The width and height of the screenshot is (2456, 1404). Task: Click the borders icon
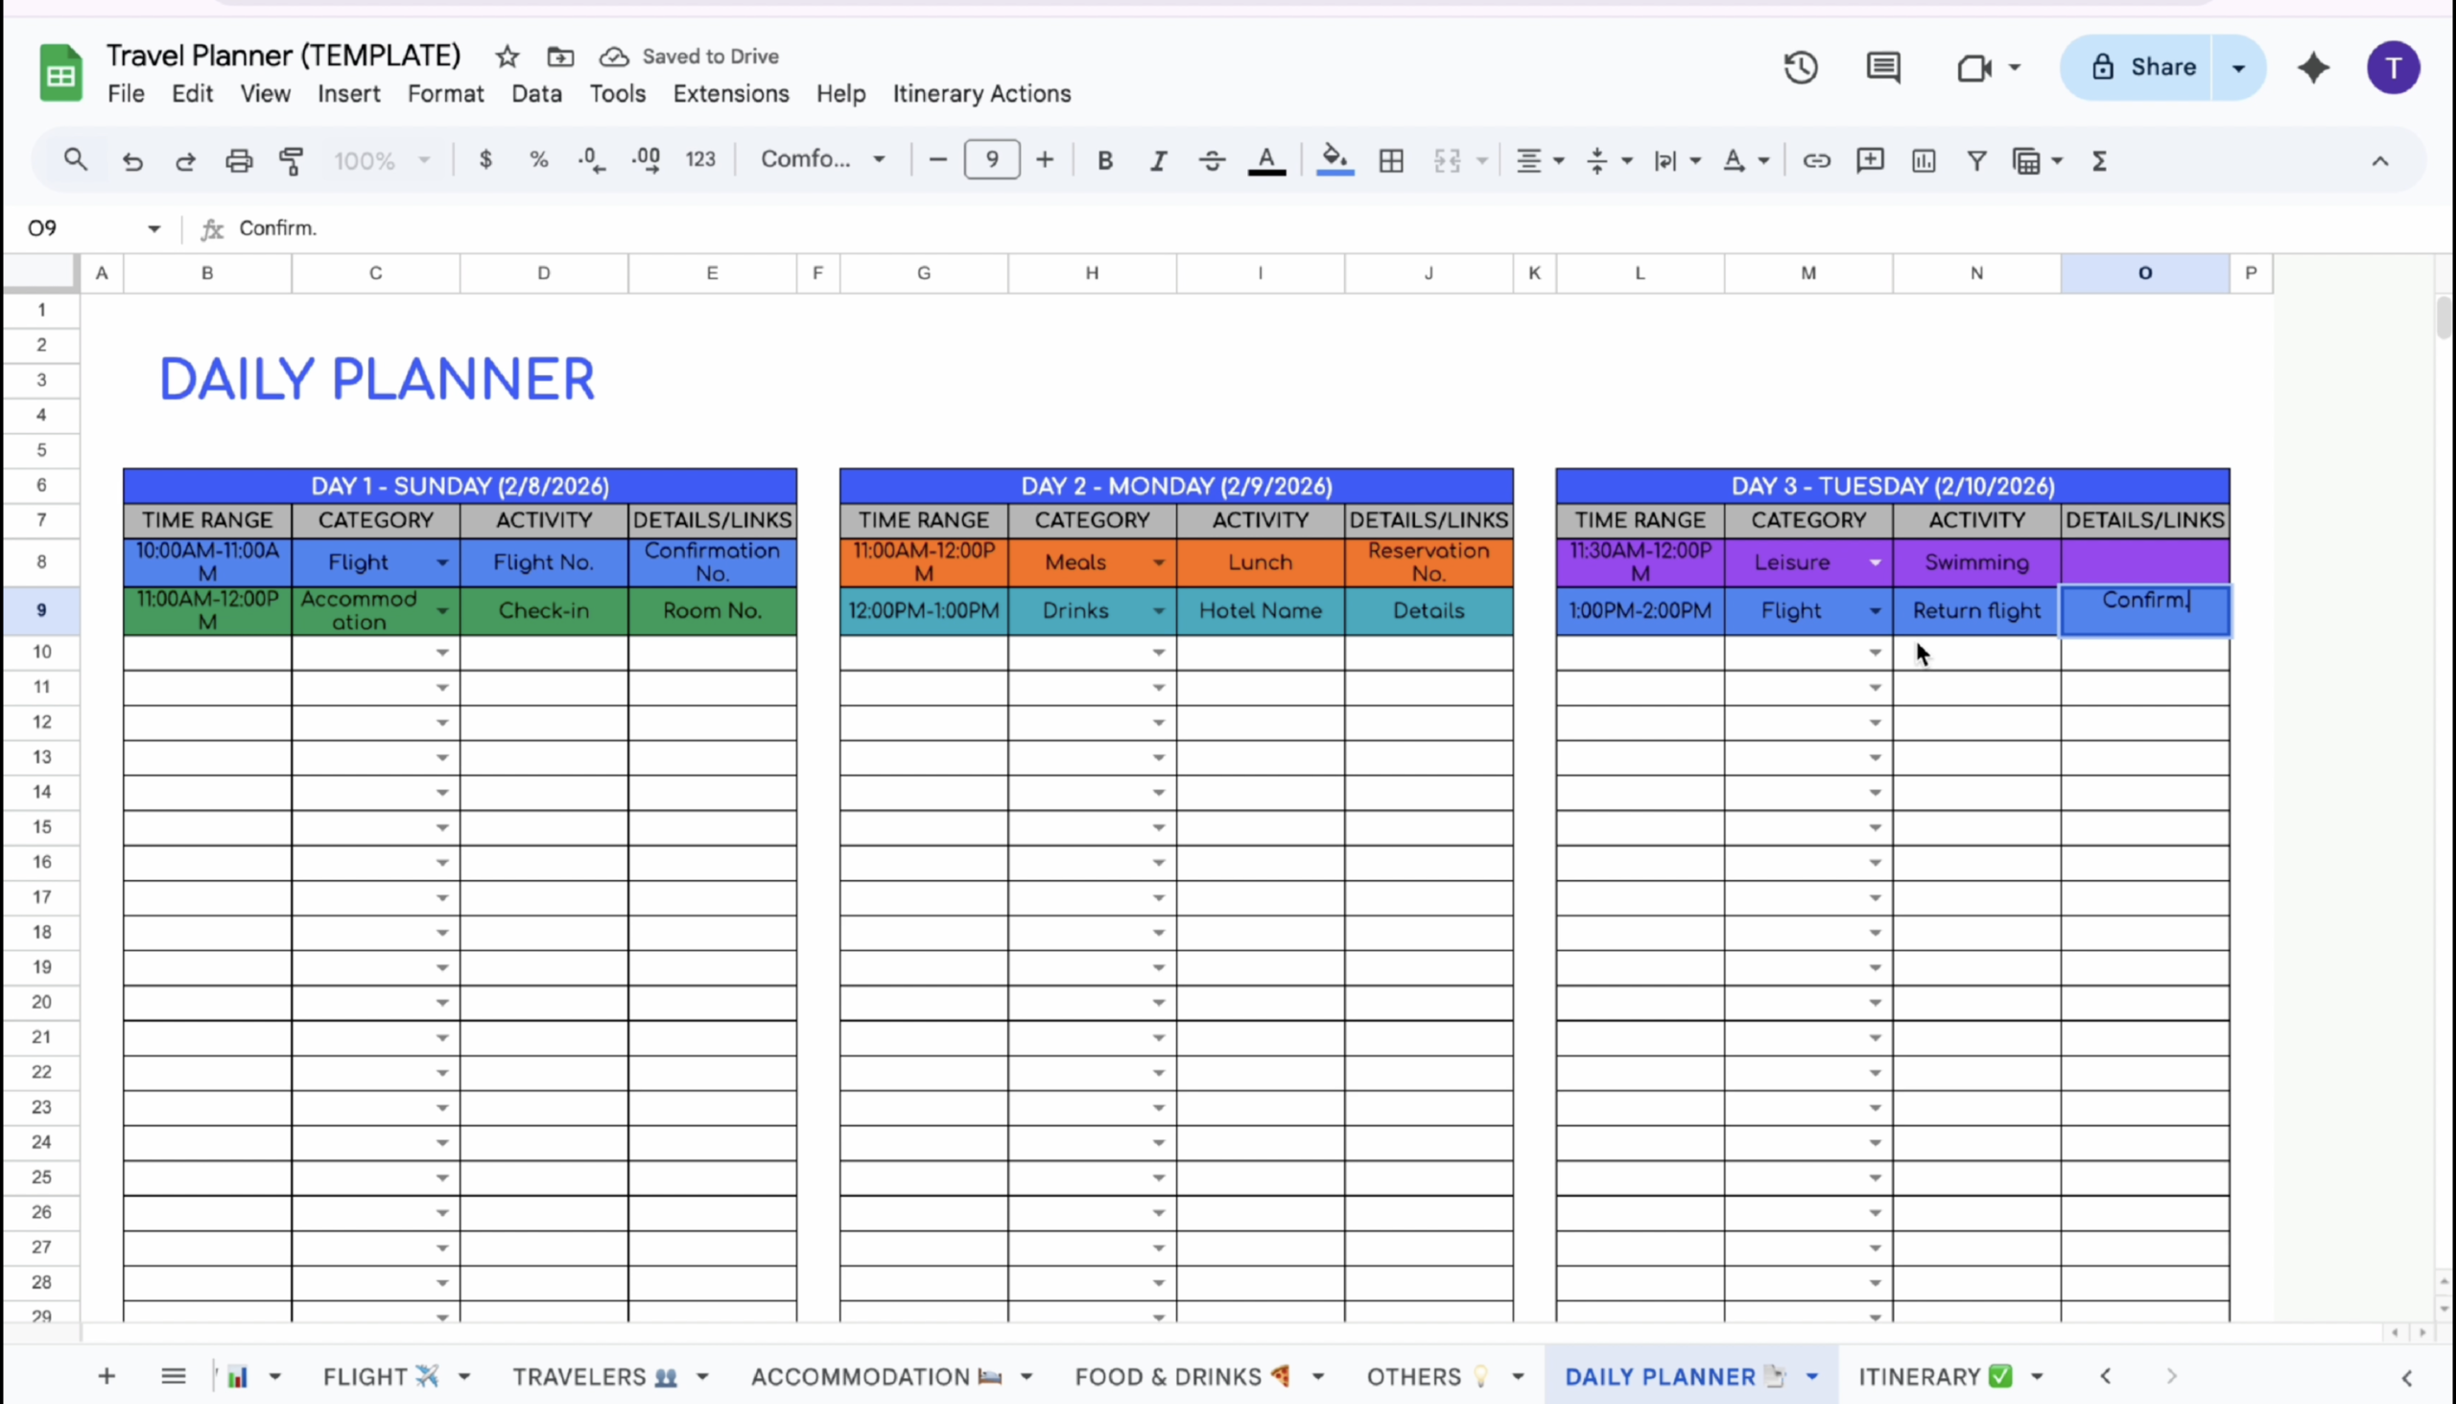(x=1391, y=160)
